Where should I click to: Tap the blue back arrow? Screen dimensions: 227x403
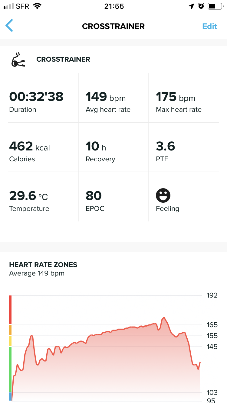coord(9,26)
